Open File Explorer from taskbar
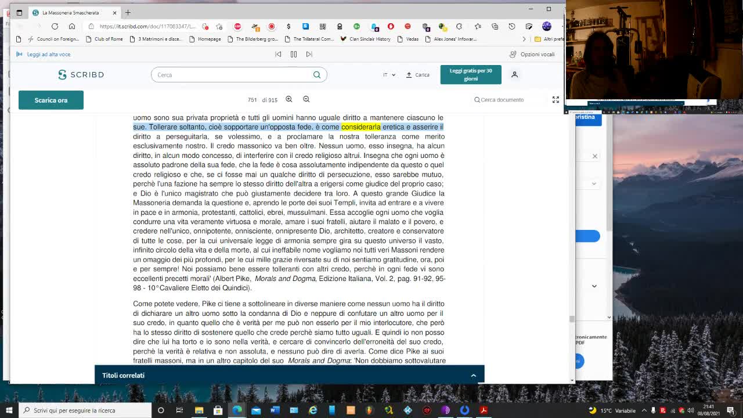Image resolution: width=743 pixels, height=418 pixels. 199,410
